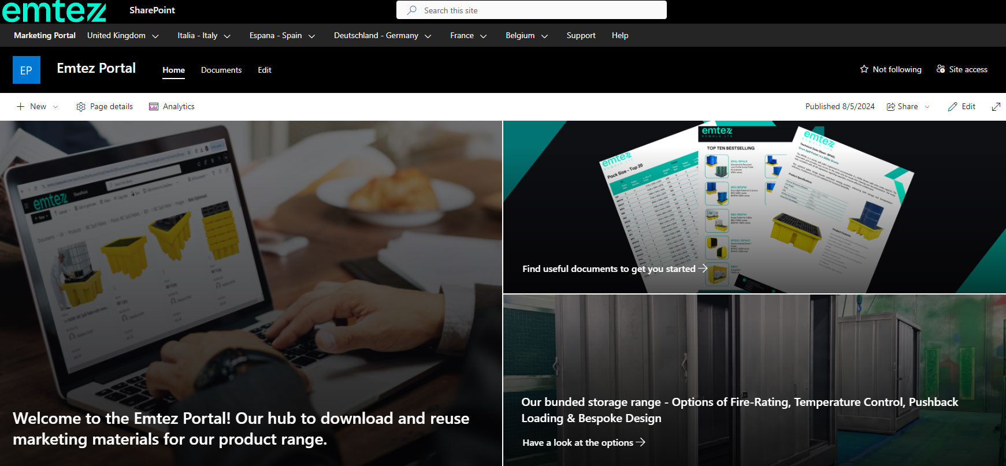Click Edit page button in command bar

962,107
